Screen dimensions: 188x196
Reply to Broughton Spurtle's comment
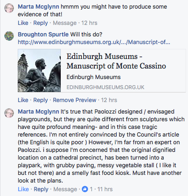click(x=41, y=100)
